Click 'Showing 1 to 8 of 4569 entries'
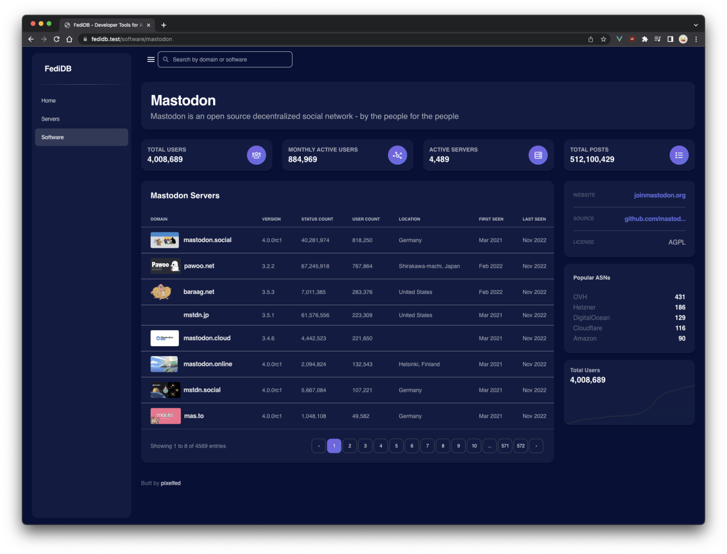This screenshot has height=554, width=727. tap(188, 446)
